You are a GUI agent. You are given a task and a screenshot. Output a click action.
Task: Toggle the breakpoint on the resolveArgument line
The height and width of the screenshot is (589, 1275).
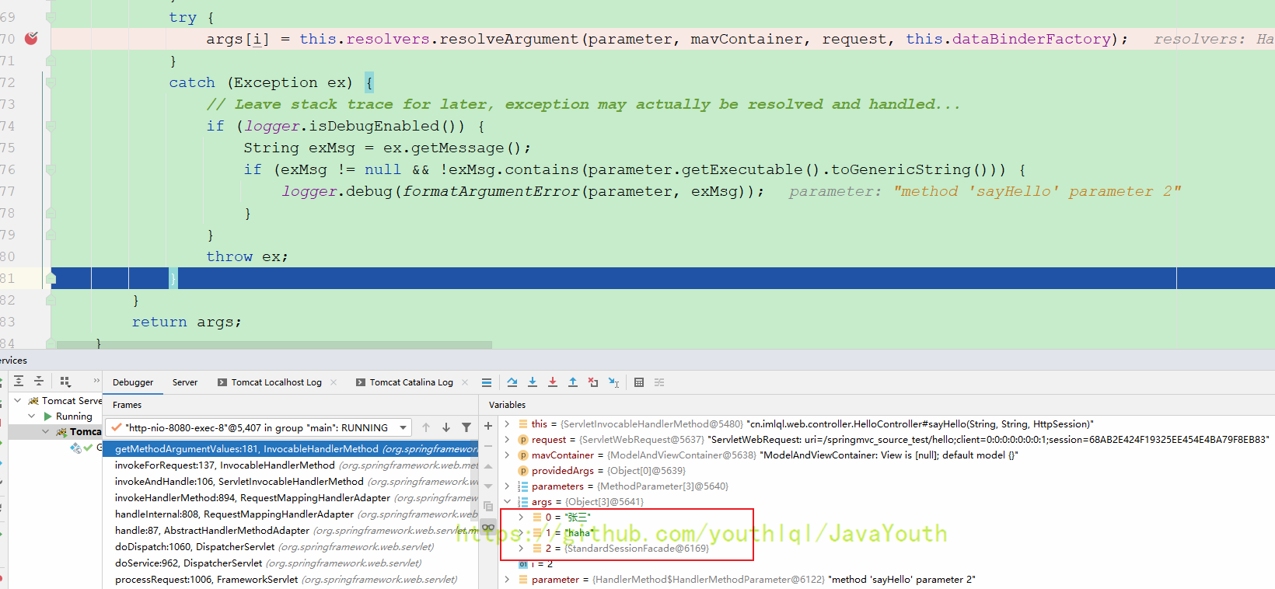(x=31, y=38)
